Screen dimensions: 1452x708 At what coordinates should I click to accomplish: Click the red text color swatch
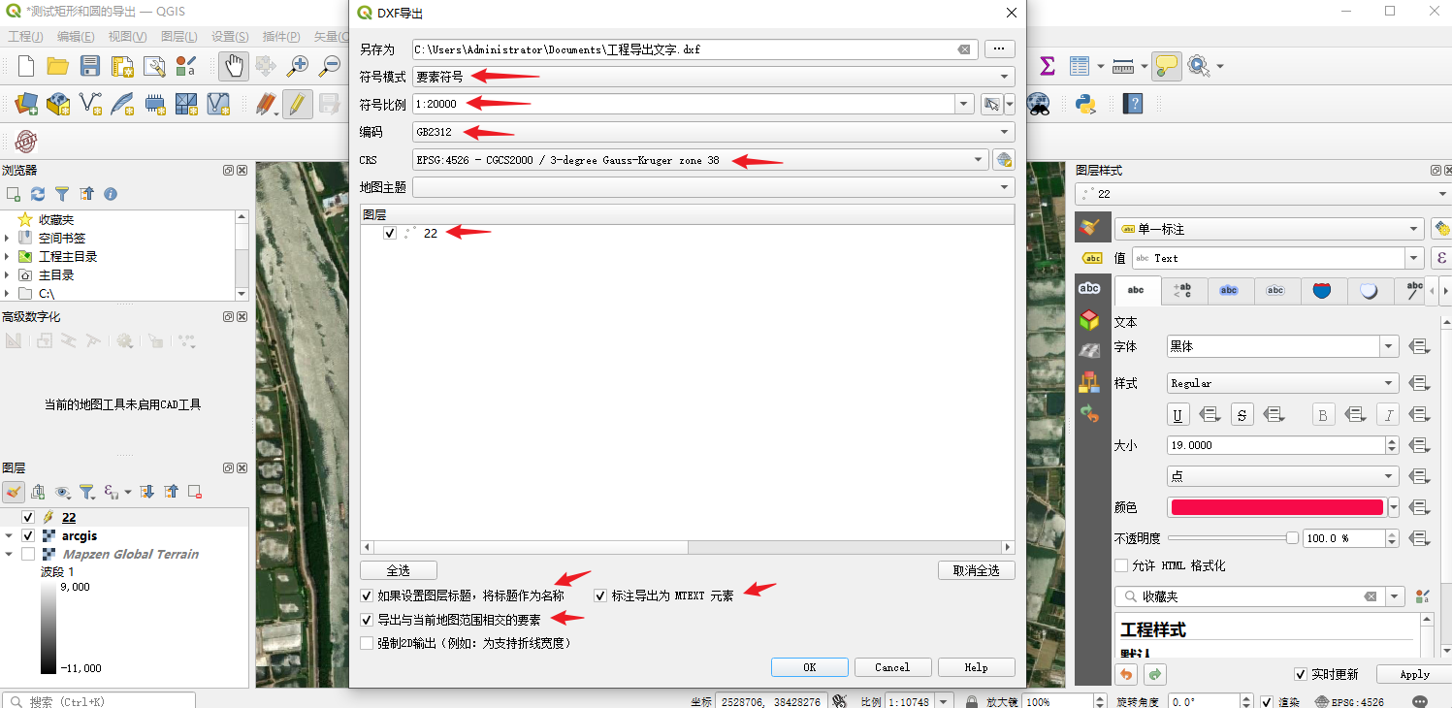click(x=1276, y=507)
